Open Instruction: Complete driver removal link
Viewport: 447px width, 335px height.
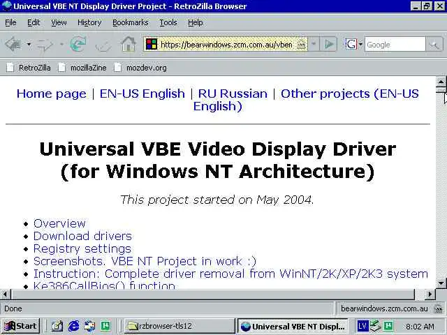pyautogui.click(x=230, y=274)
